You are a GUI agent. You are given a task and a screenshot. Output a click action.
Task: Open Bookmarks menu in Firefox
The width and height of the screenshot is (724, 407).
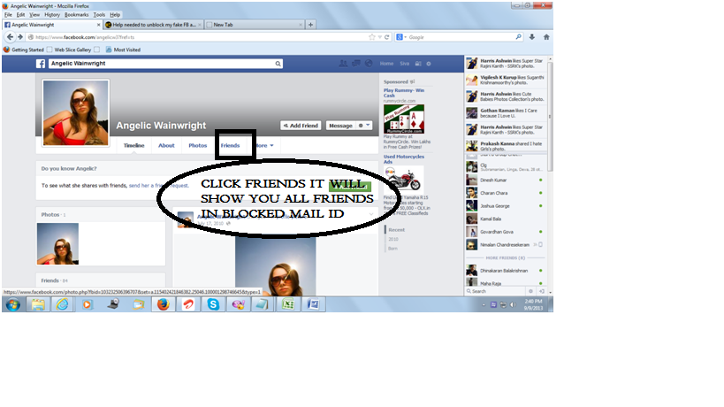[x=76, y=15]
